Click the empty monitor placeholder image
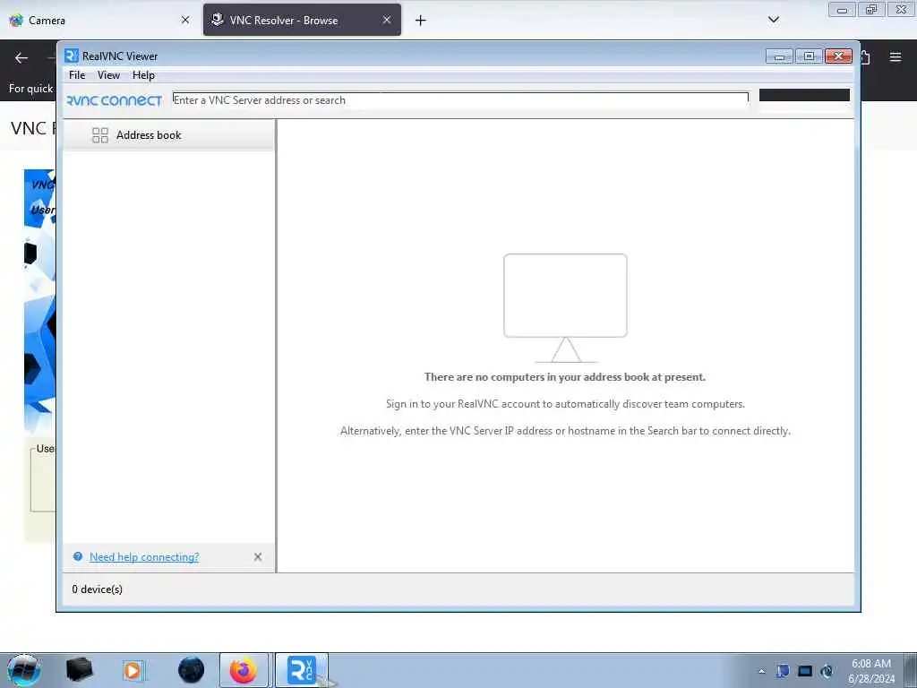 (565, 308)
